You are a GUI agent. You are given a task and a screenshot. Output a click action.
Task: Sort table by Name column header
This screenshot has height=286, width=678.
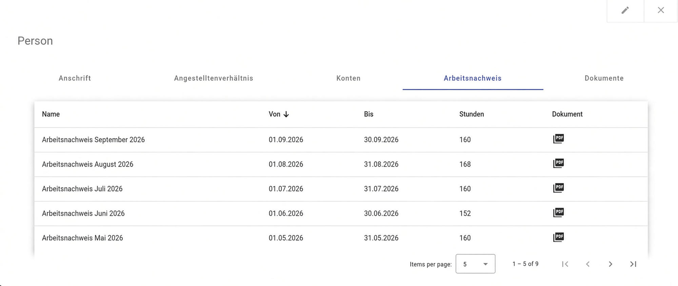[x=51, y=114]
